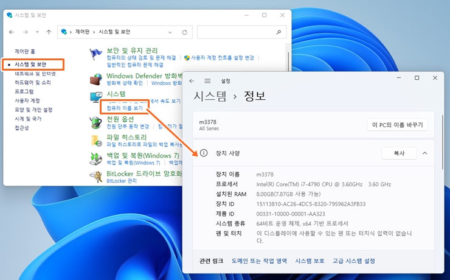This screenshot has height=280, width=450.
Task: Open recent locations dropdown arrow
Action: point(37,32)
